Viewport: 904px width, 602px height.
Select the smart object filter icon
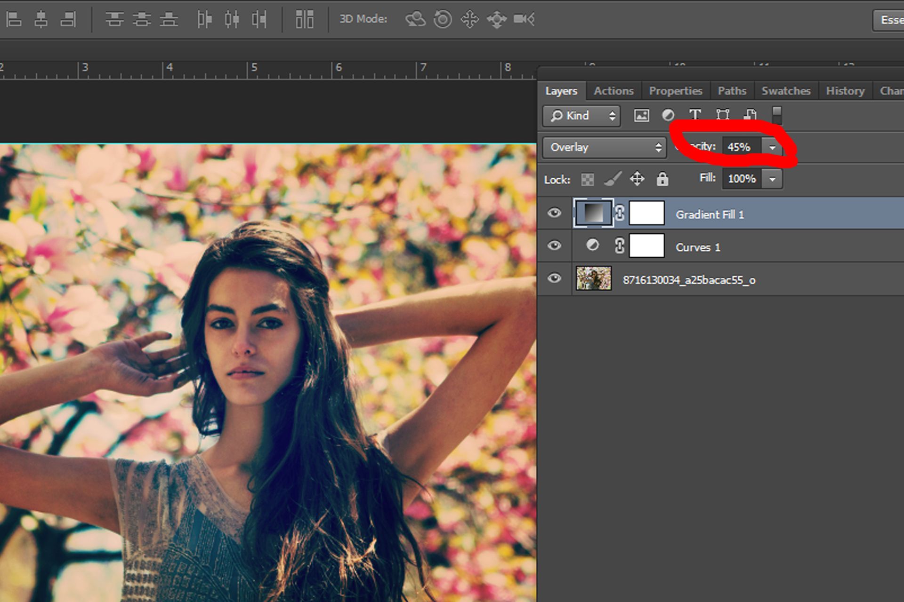tap(751, 114)
